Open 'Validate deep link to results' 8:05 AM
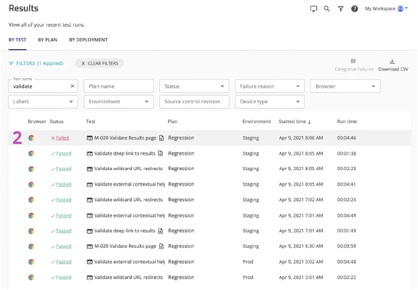Image resolution: width=418 pixels, height=290 pixels. click(125, 153)
